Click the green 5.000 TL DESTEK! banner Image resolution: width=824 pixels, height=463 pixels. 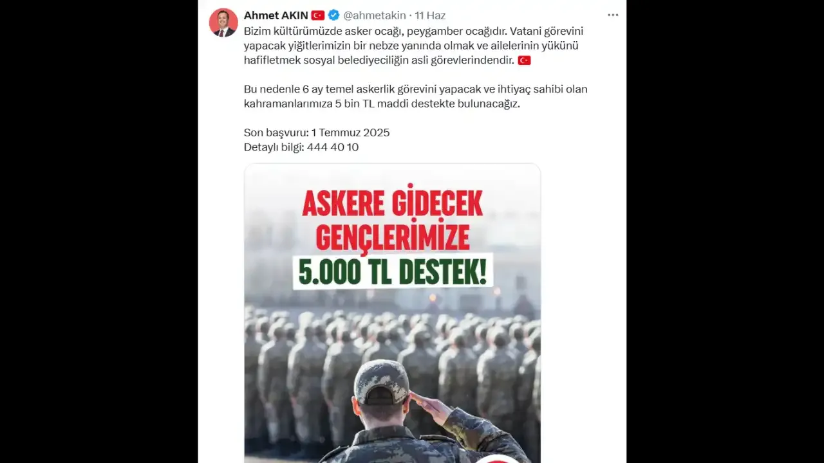click(393, 272)
